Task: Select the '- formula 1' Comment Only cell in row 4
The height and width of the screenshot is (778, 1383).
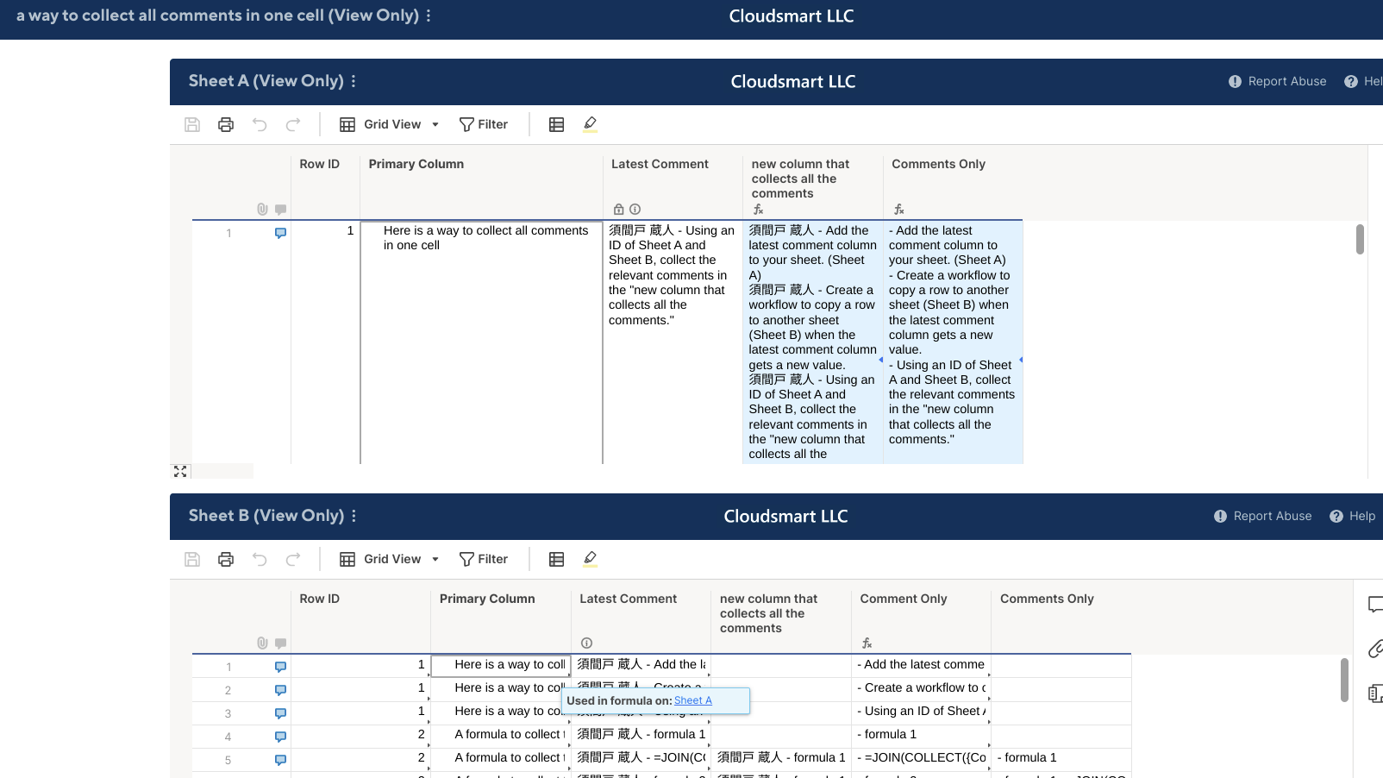Action: (921, 735)
